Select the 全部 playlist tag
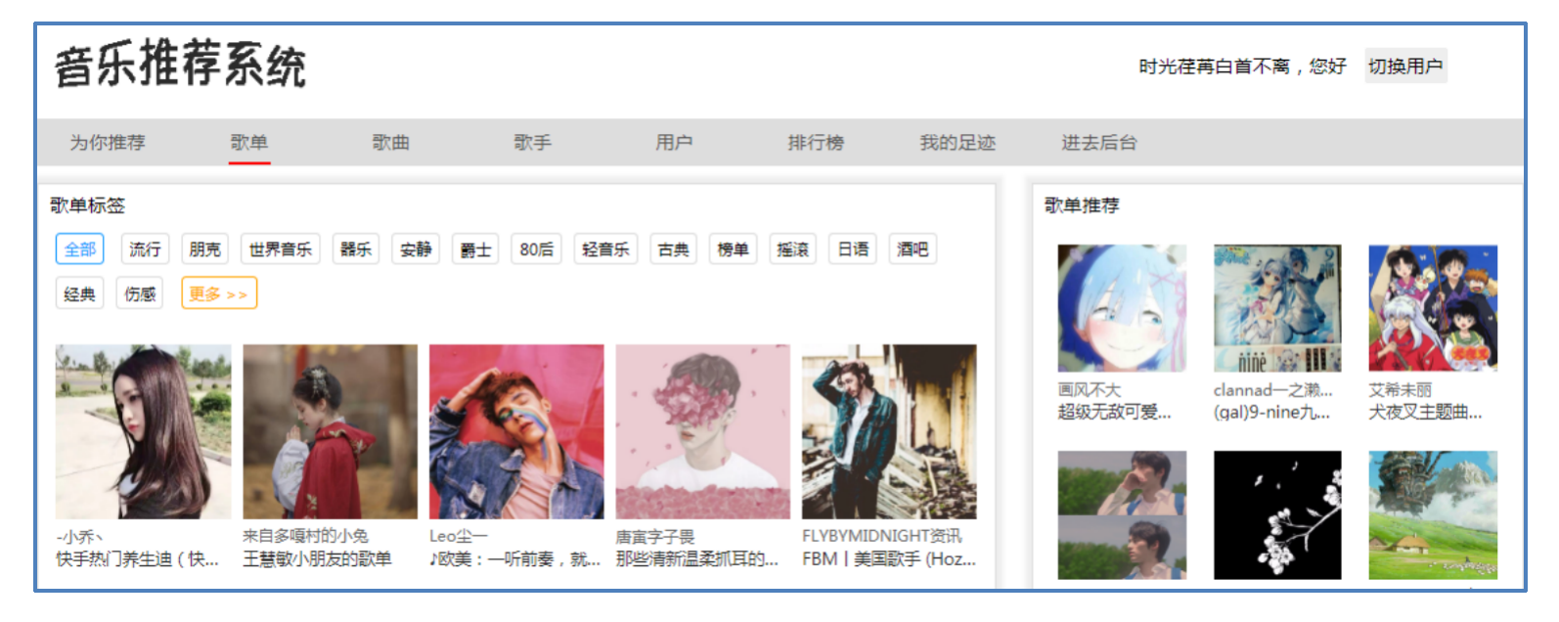 point(80,249)
